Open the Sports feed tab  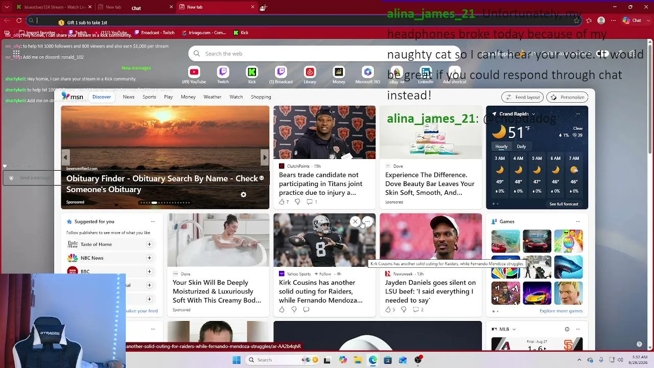tap(149, 97)
